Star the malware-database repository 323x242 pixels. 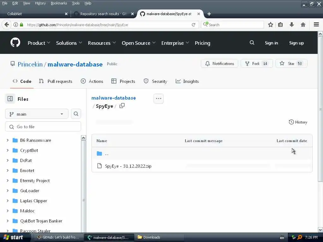(x=291, y=64)
